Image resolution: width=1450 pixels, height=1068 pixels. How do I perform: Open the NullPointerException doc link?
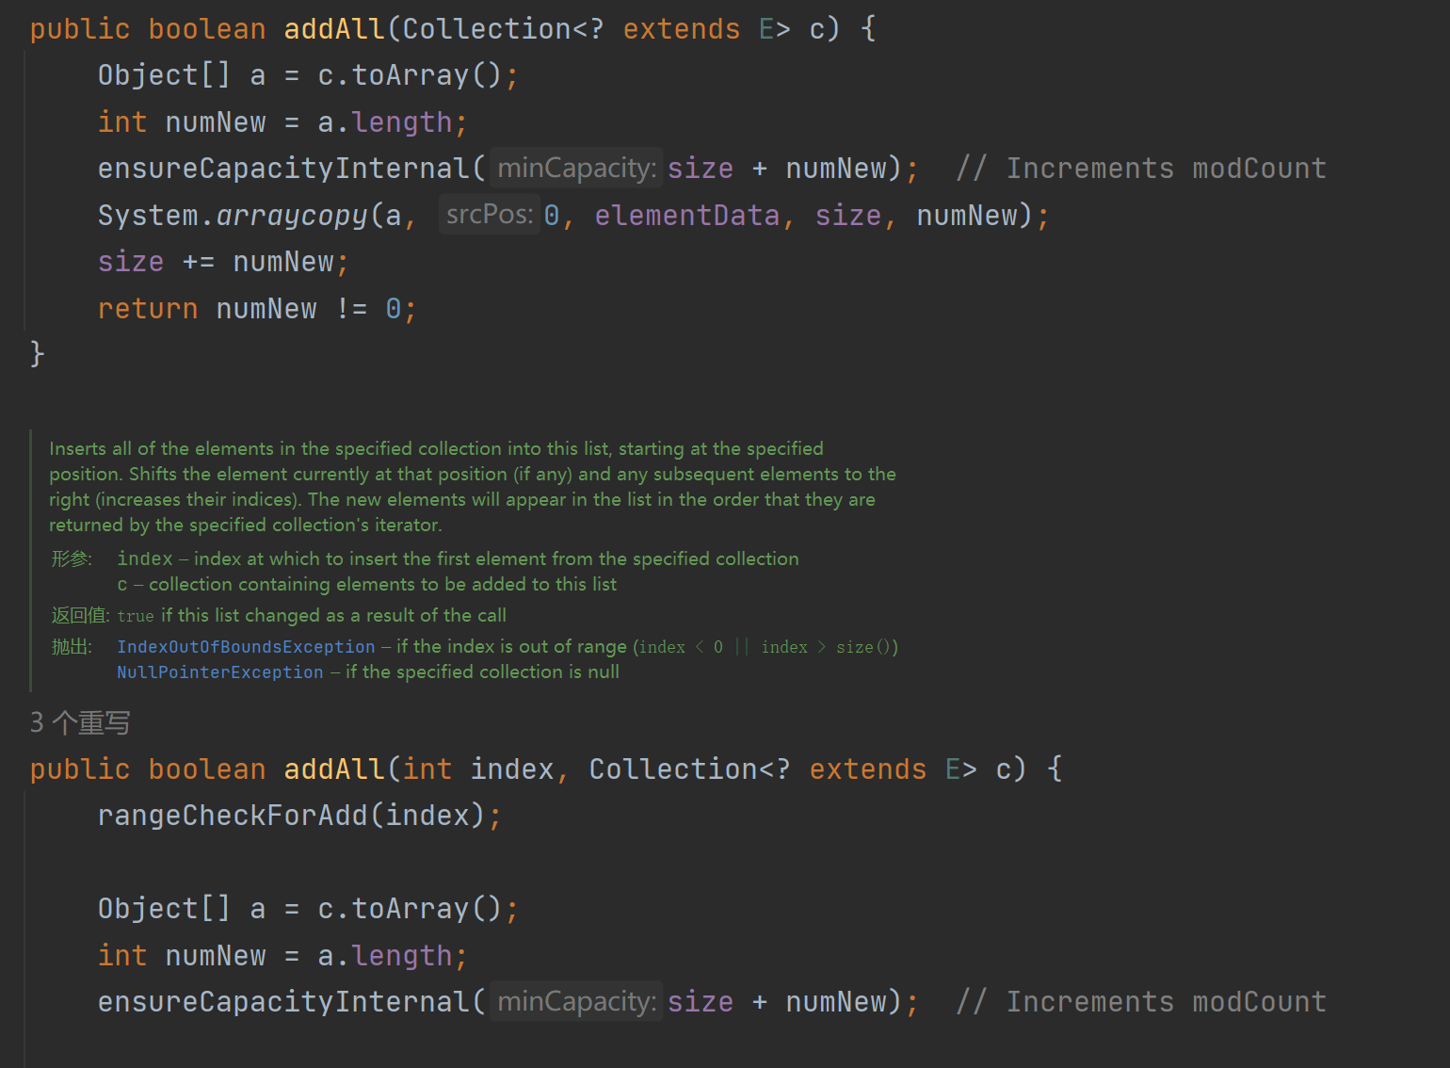pos(220,672)
